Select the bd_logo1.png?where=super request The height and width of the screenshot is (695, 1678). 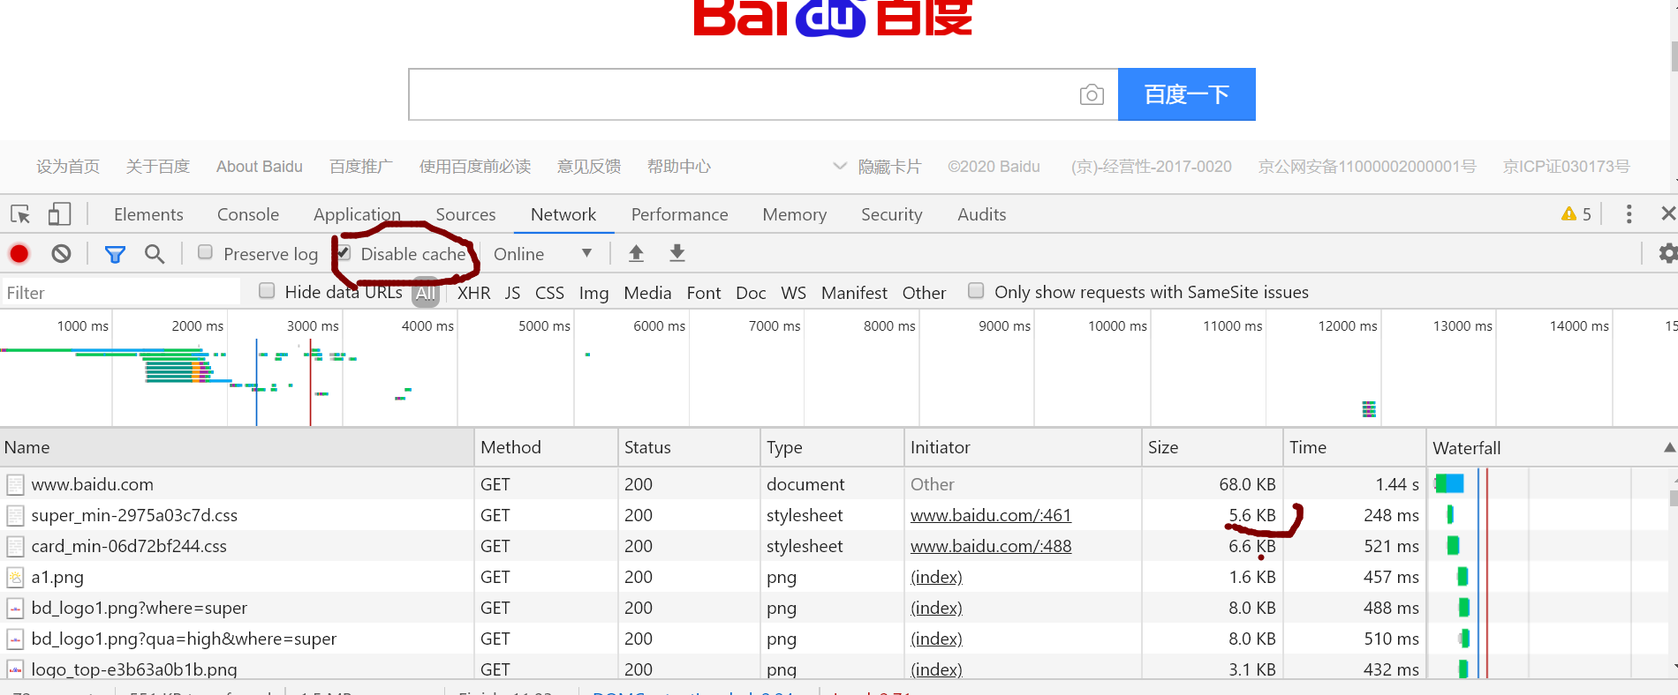pos(140,608)
